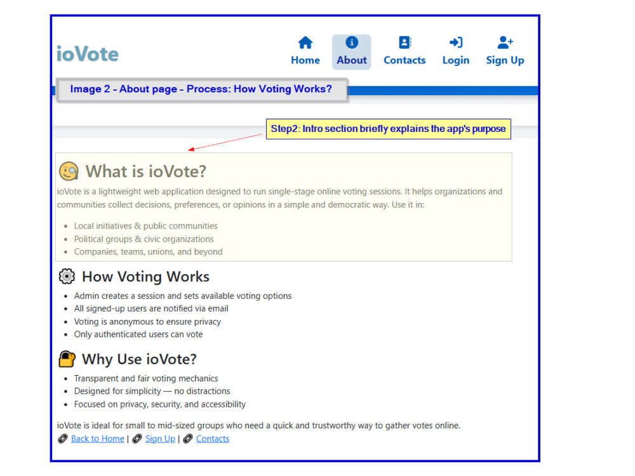Click the 'What is ioVote?' heading

coord(146,171)
